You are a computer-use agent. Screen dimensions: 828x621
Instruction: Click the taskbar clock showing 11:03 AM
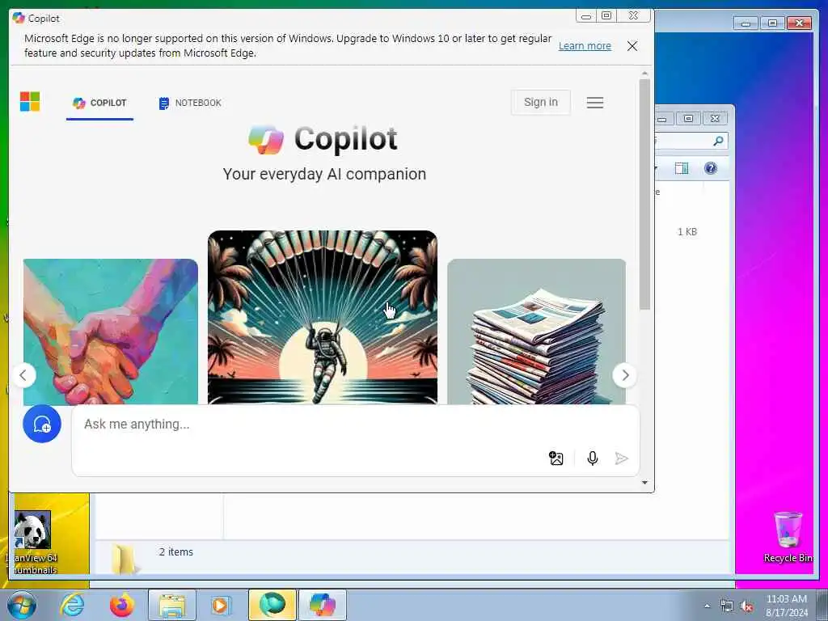click(787, 606)
